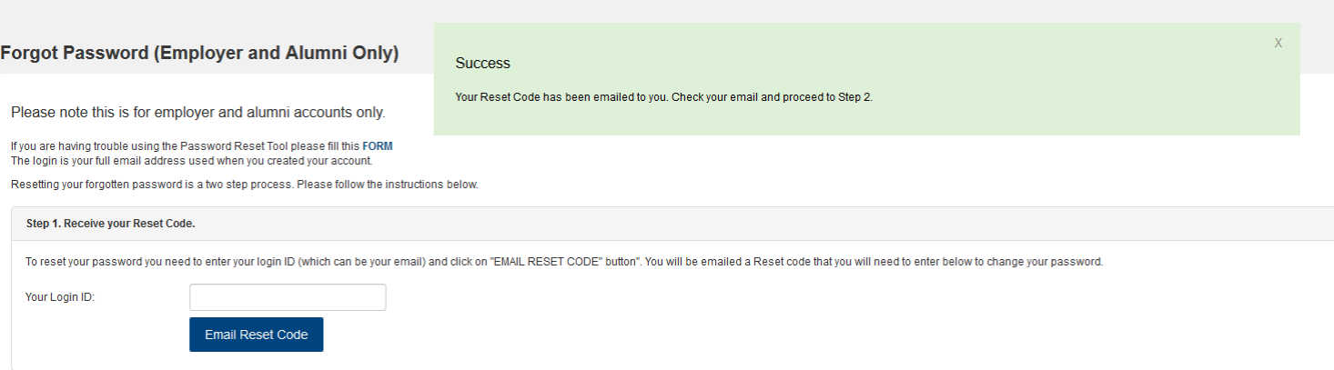
Task: Open the FORM link for reset trouble
Action: pos(378,146)
